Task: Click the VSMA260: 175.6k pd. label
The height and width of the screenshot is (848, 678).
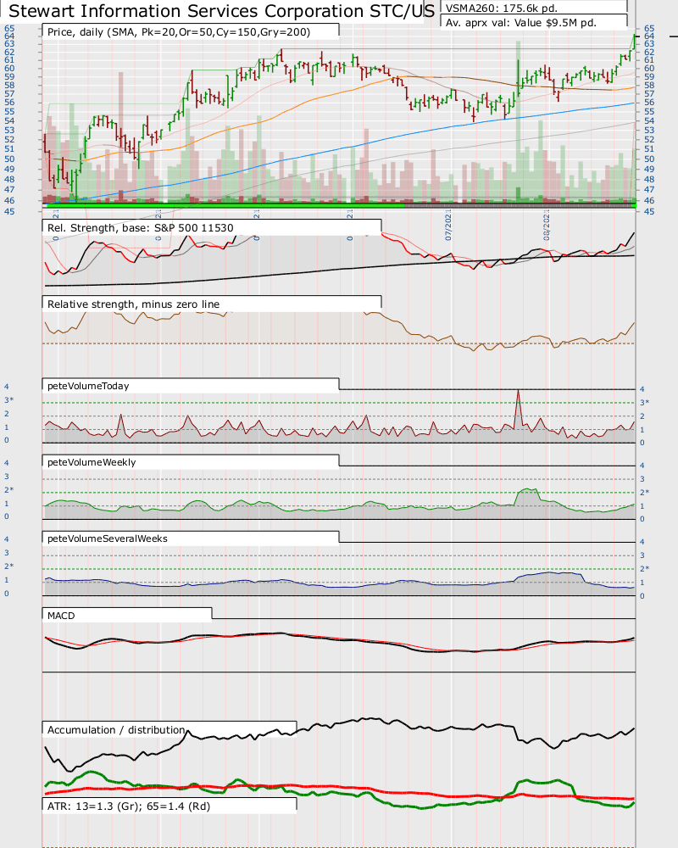Action: [x=501, y=8]
